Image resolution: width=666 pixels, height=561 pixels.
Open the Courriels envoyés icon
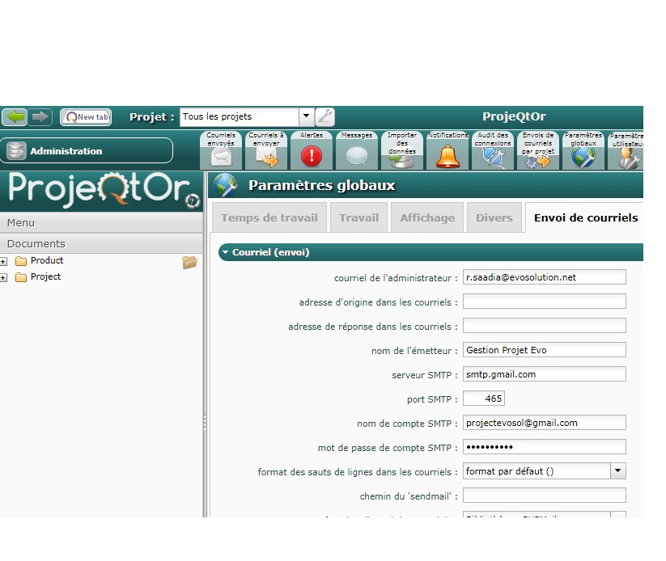[221, 150]
